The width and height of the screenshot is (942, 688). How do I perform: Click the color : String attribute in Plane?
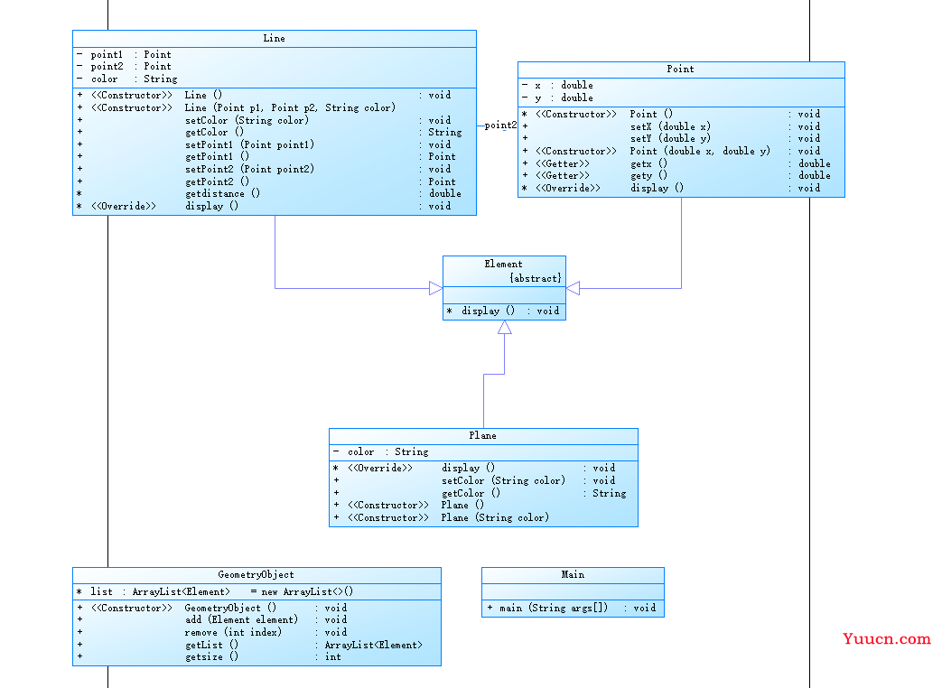click(387, 452)
